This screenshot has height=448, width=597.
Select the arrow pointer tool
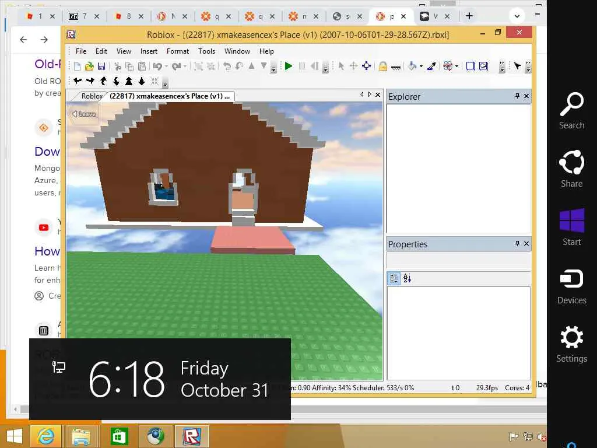coord(341,66)
